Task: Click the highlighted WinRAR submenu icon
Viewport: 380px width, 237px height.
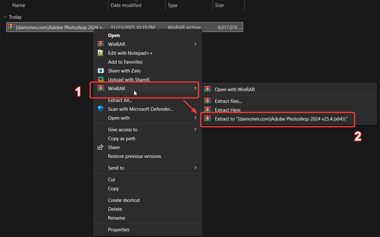Action: click(100, 88)
